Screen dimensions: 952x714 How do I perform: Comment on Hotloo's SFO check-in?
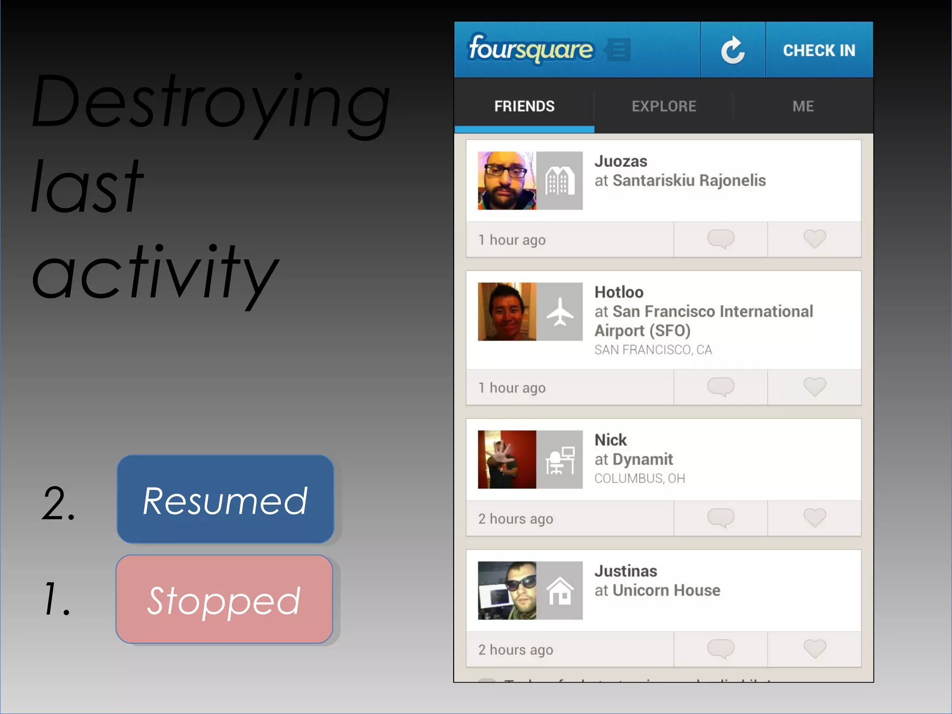[x=721, y=387]
